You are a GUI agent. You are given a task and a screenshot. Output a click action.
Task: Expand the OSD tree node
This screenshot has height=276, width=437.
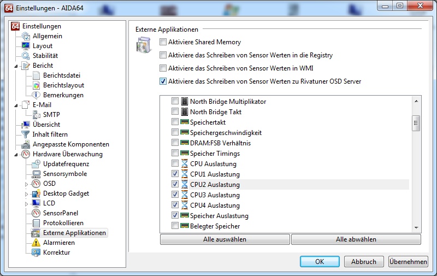click(26, 184)
